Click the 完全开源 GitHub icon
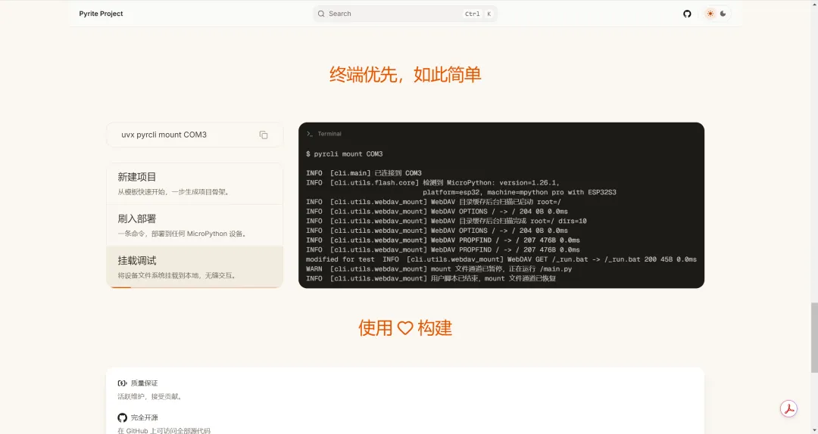Screen dimensions: 818x434 coord(122,417)
